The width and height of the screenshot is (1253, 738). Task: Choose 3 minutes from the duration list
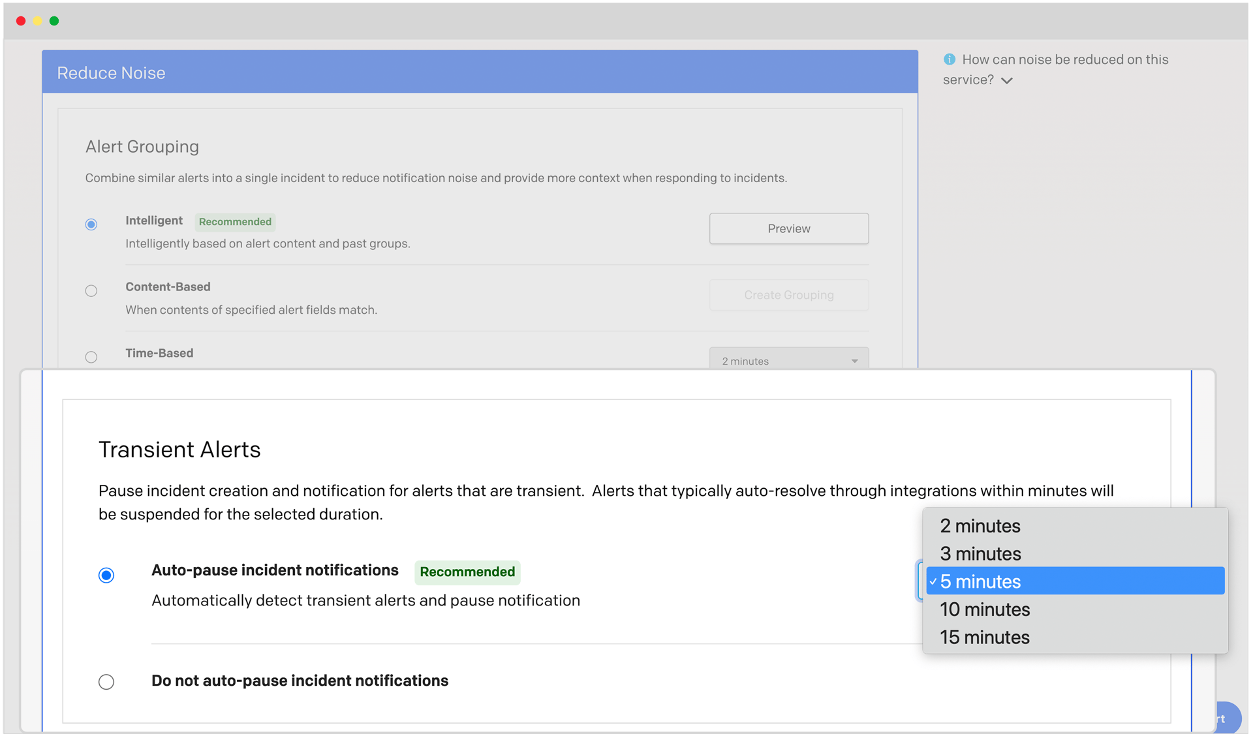980,554
